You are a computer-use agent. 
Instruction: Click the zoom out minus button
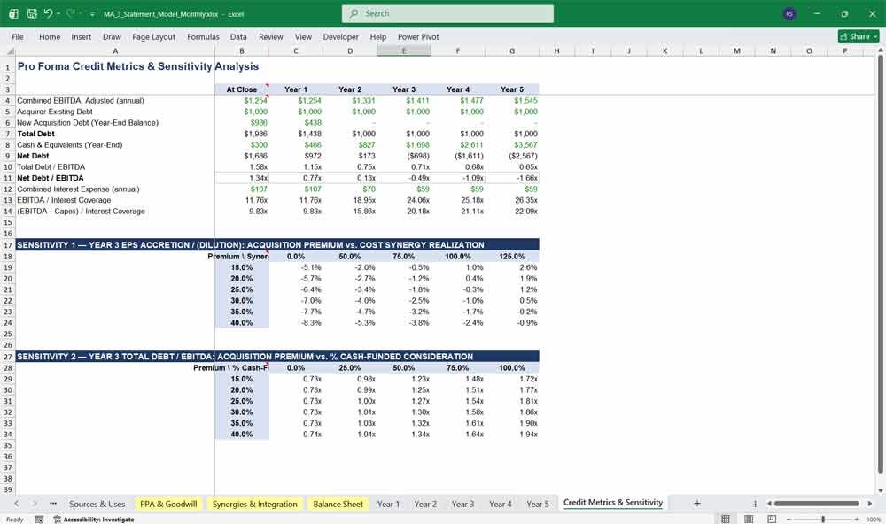789,519
